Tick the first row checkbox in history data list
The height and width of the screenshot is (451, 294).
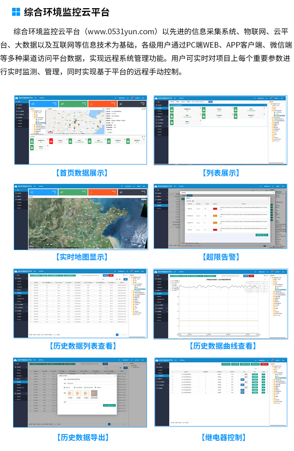coord(31,286)
